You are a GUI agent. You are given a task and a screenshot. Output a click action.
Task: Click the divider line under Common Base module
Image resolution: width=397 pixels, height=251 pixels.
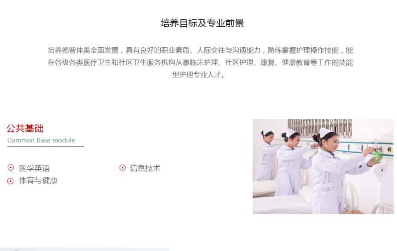(x=45, y=146)
